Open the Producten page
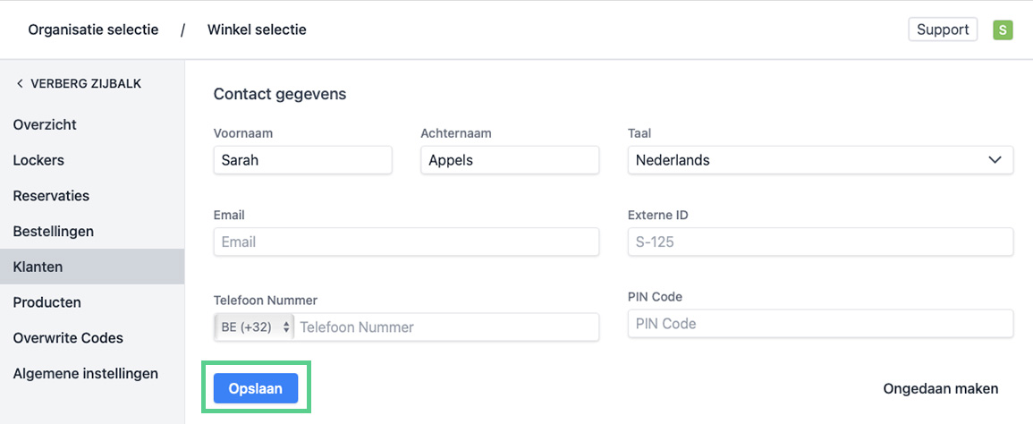 click(x=47, y=302)
